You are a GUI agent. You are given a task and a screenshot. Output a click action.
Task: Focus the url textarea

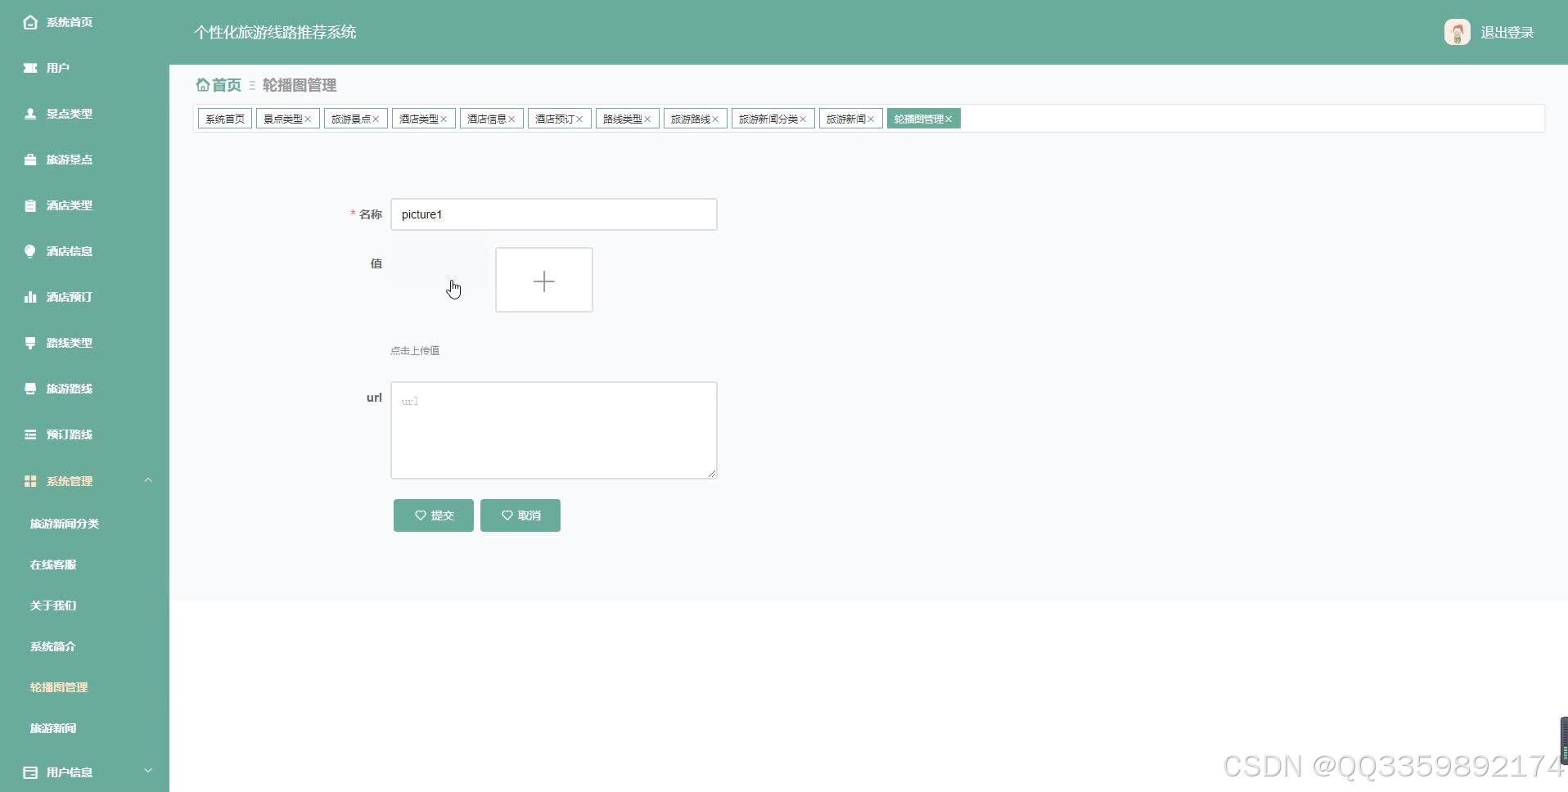pyautogui.click(x=554, y=430)
